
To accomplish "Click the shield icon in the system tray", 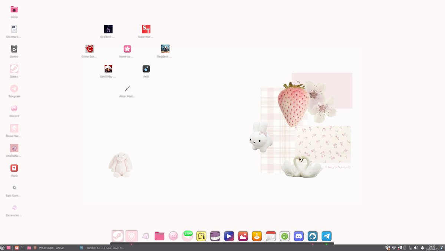I will (388, 248).
